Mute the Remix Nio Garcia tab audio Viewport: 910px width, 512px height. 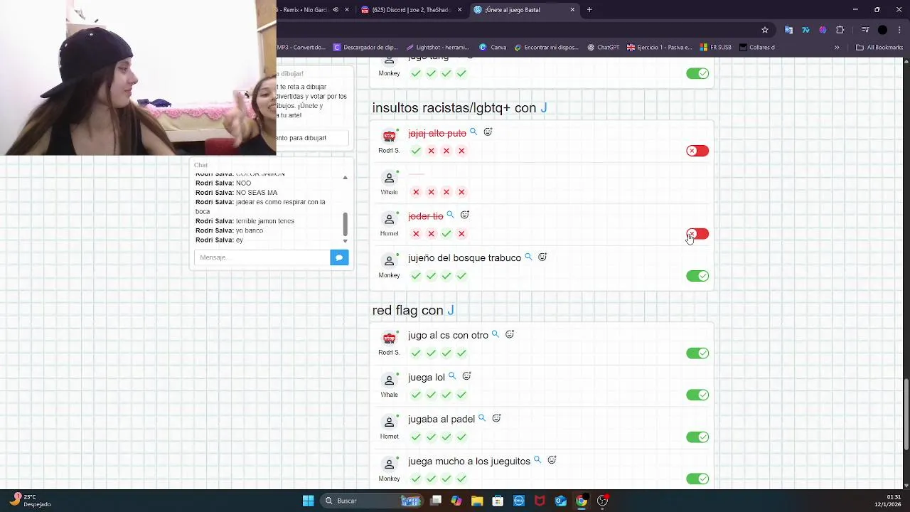[x=336, y=10]
